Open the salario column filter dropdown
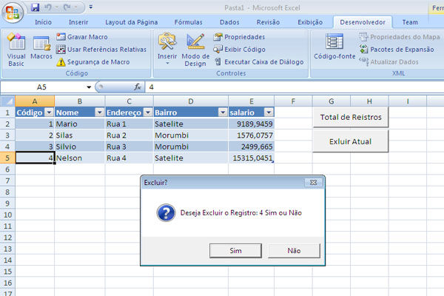The height and width of the screenshot is (296, 444). pos(269,112)
